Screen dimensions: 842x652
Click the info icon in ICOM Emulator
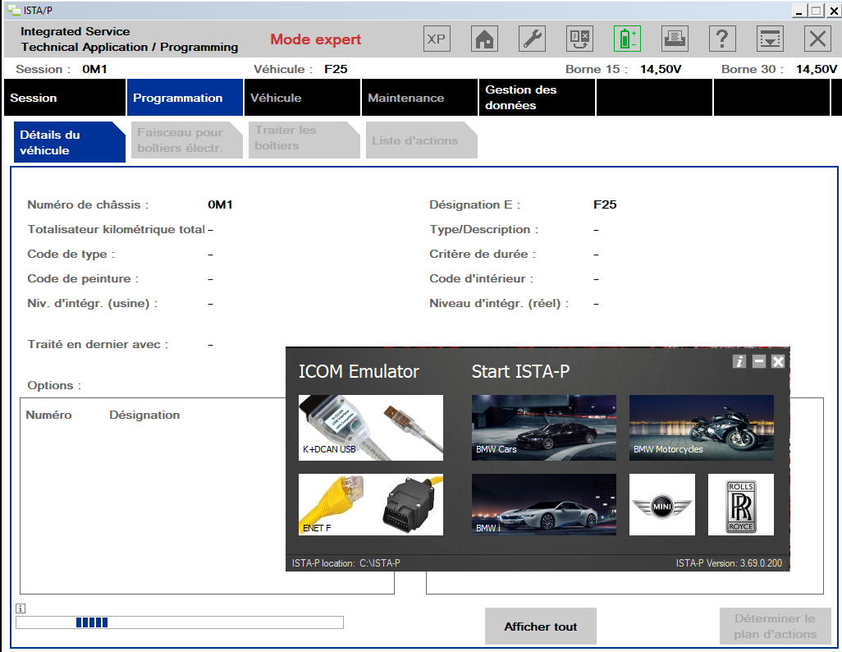click(x=739, y=361)
